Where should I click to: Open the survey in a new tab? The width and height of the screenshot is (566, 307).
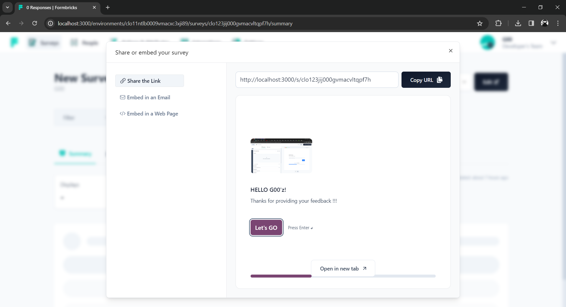[x=343, y=268]
